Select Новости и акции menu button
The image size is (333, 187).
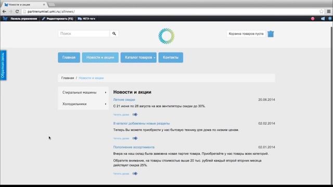pos(100,58)
